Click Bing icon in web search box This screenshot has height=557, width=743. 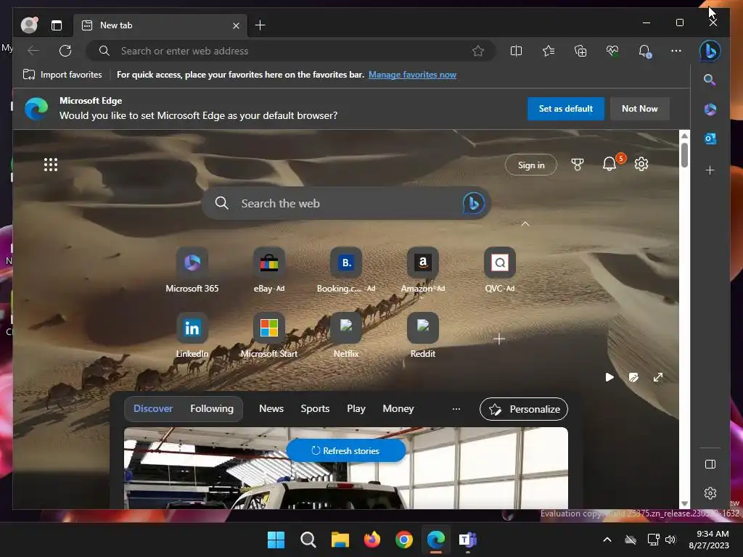pos(473,203)
